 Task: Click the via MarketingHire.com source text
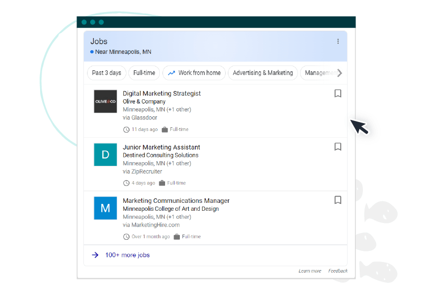tap(151, 224)
